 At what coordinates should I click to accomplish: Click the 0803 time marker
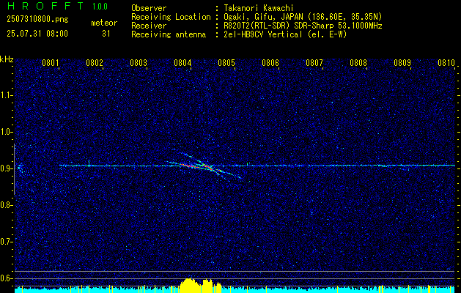(139, 62)
